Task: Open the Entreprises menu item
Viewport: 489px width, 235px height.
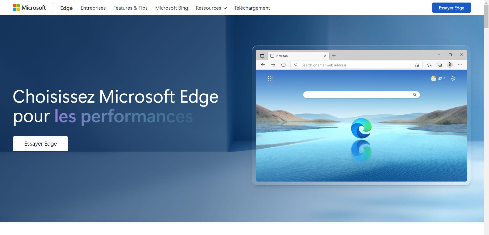Action: point(93,8)
